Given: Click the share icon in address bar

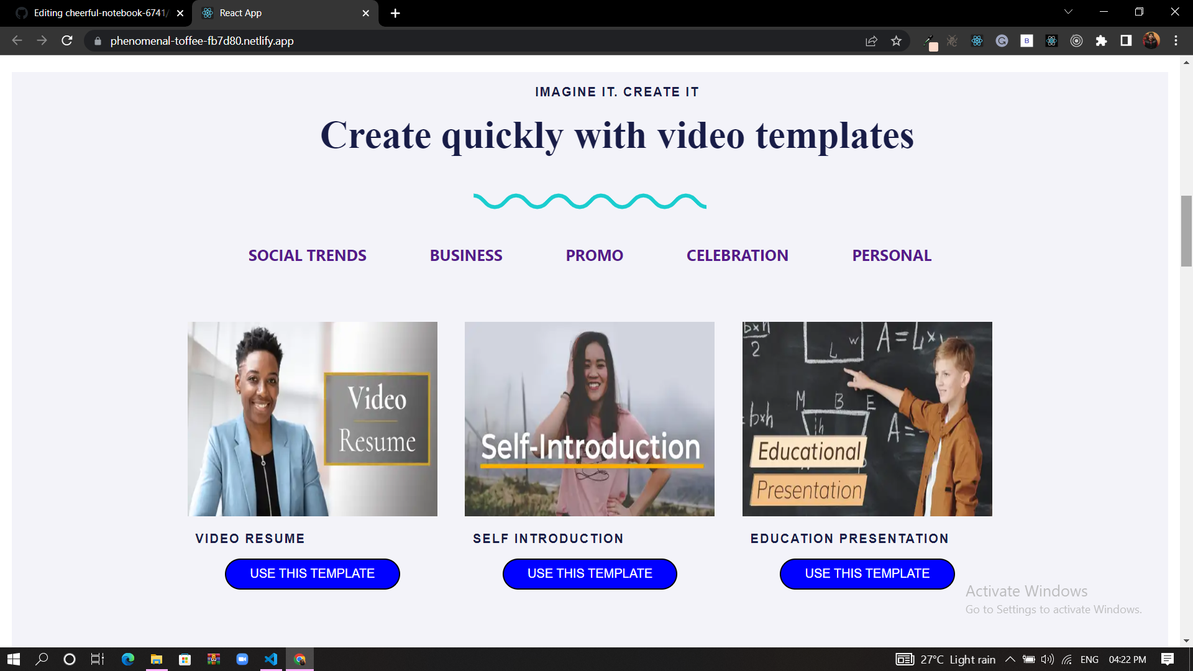Looking at the screenshot, I should 871,41.
